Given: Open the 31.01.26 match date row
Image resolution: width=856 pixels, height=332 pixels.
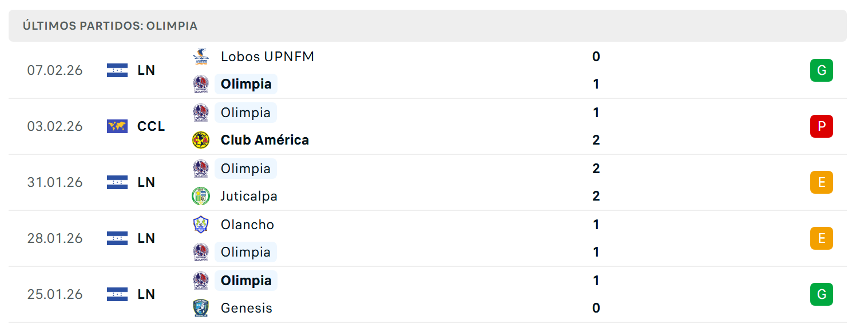Looking at the screenshot, I should pyautogui.click(x=427, y=182).
